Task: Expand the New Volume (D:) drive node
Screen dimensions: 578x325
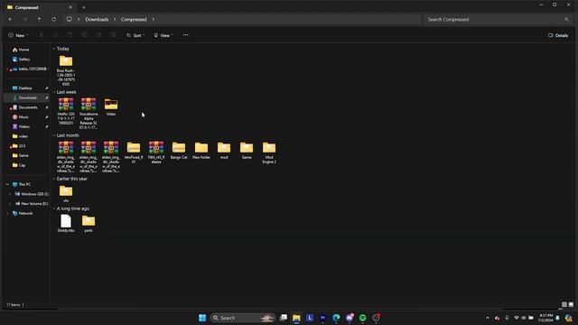Action: click(10, 203)
